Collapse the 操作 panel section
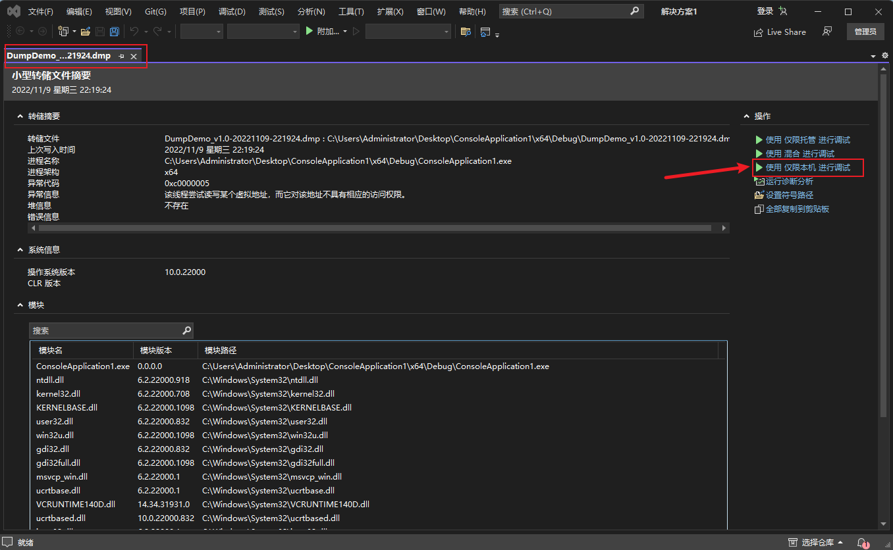893x550 pixels. (x=745, y=116)
